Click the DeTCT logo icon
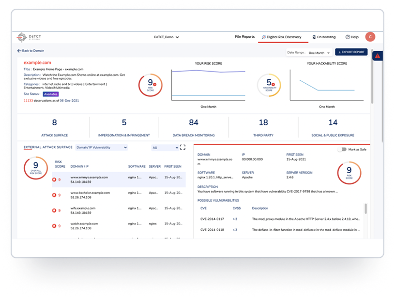The image size is (395, 298). (22, 37)
